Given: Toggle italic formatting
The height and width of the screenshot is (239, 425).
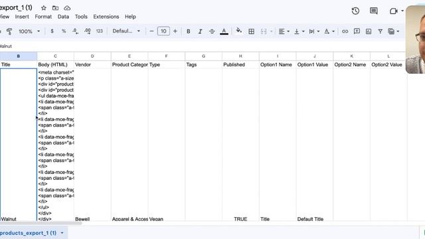Looking at the screenshot, I should coord(200,31).
